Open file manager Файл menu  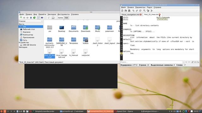coord(22,14)
